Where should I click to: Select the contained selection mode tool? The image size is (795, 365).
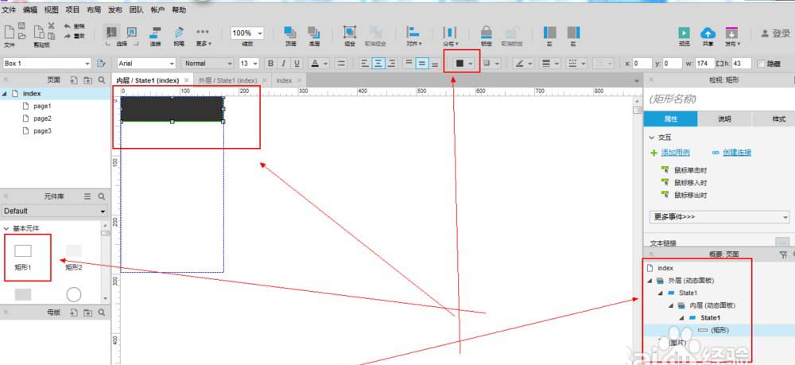[131, 33]
